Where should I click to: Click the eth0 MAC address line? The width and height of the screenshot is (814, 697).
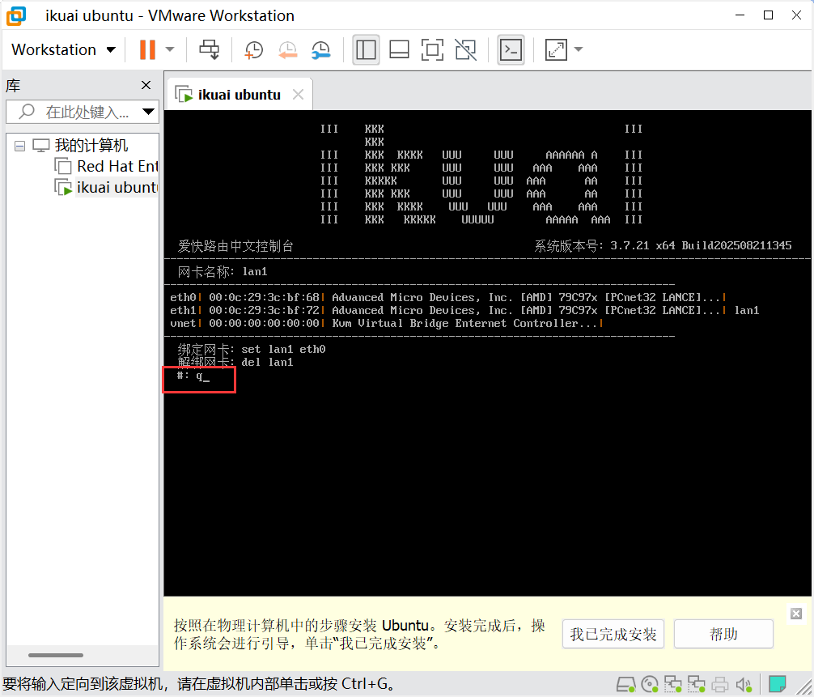click(x=447, y=298)
